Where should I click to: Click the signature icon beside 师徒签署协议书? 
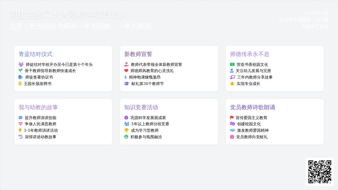coord(21,77)
